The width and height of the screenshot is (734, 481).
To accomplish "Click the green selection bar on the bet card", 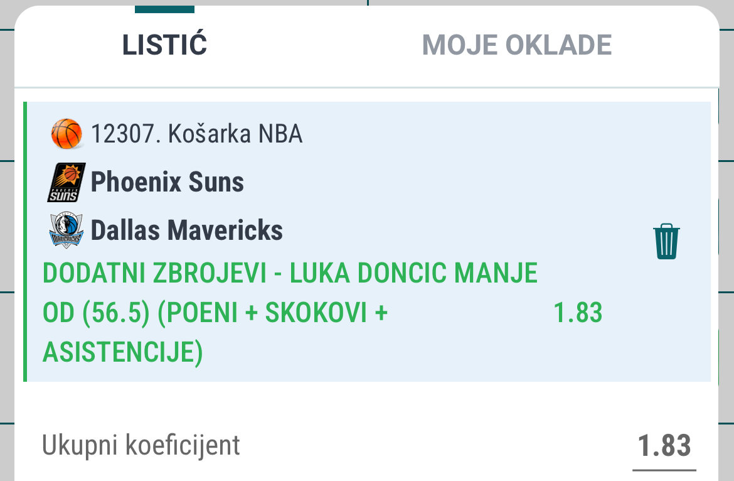I will 25,242.
